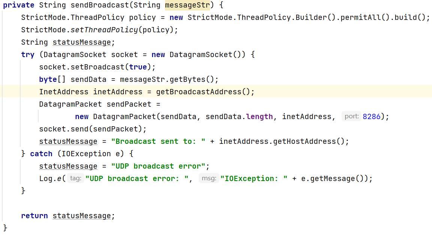This screenshot has width=432, height=237.
Task: Click the msg: parameter hint
Action: [209, 178]
